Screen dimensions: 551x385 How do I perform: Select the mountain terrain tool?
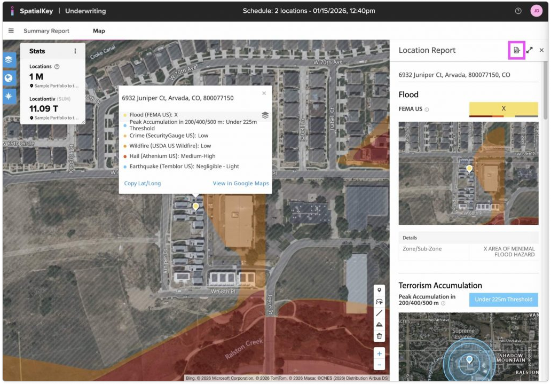pos(380,325)
